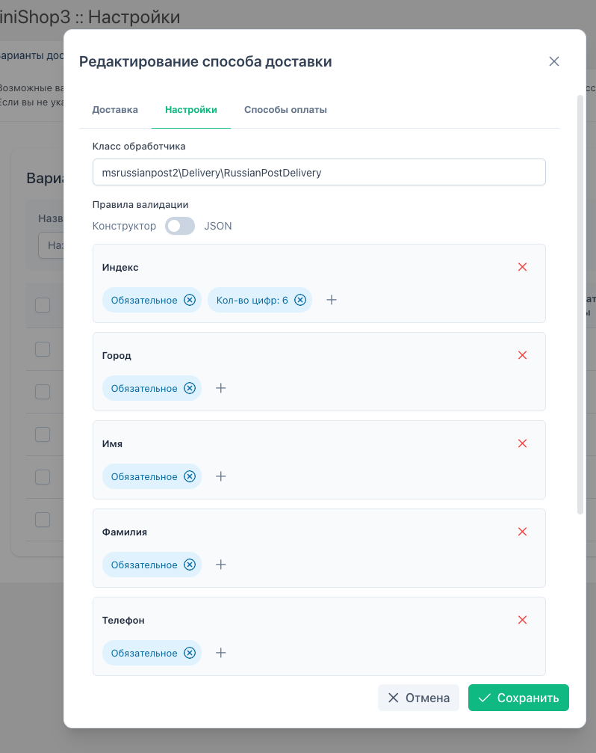This screenshot has height=753, width=596.
Task: Open the Доставка tab
Action: click(x=115, y=109)
